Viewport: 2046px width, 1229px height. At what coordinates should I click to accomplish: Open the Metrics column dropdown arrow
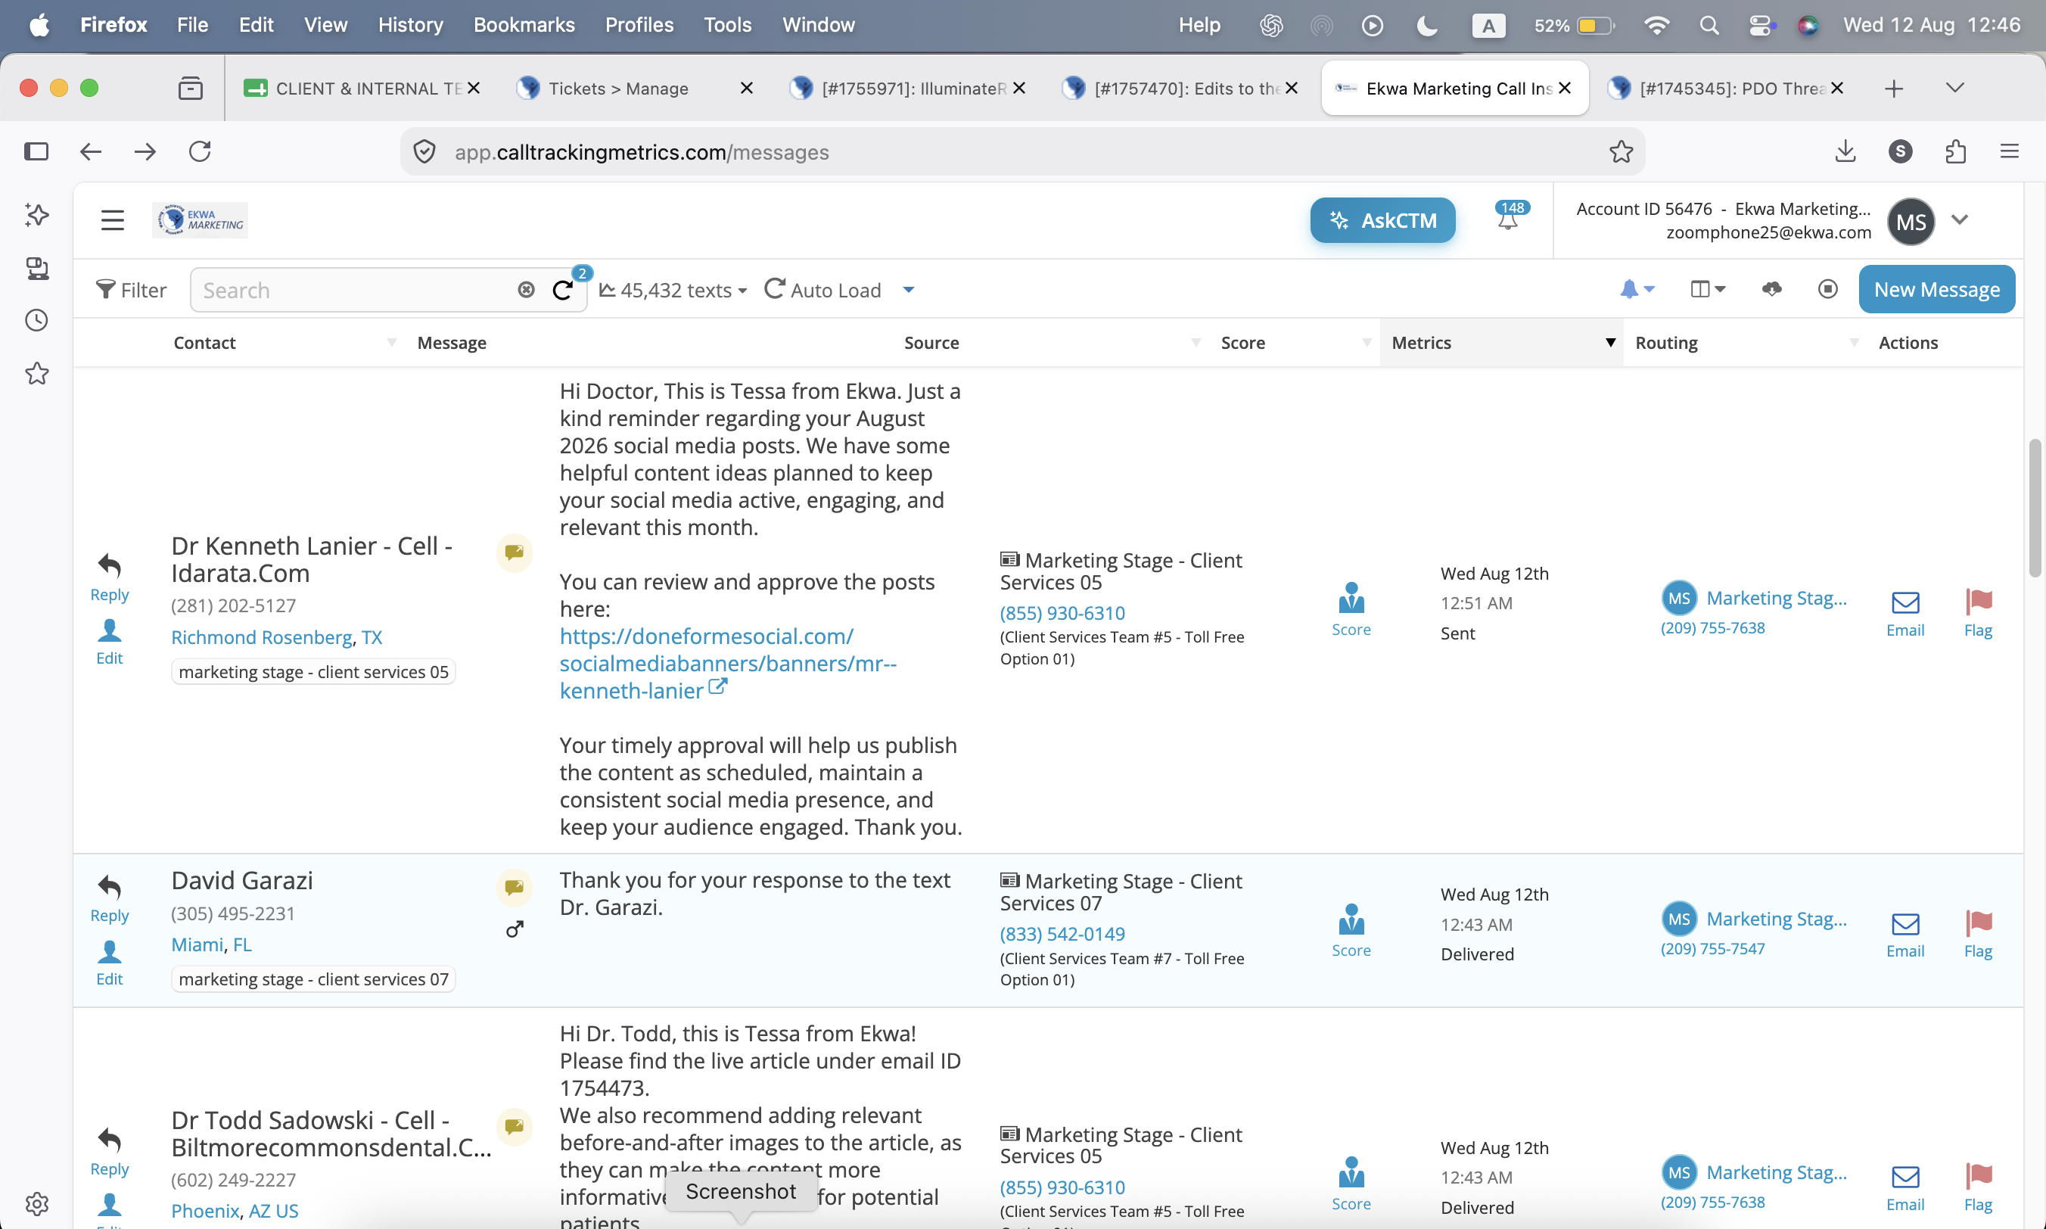pyautogui.click(x=1610, y=342)
